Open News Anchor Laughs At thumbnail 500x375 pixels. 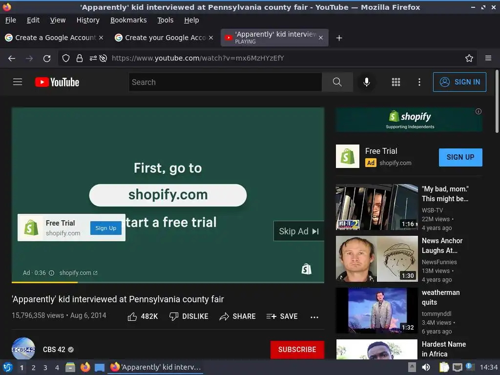tap(376, 259)
